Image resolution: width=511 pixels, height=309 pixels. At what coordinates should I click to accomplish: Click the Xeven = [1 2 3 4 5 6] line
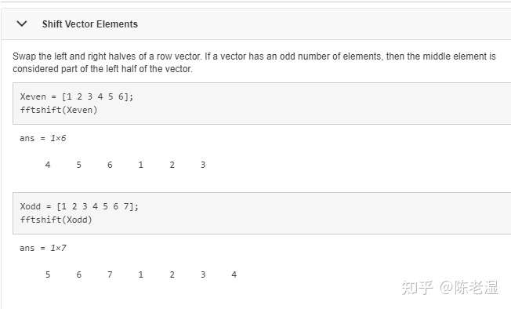tap(77, 96)
